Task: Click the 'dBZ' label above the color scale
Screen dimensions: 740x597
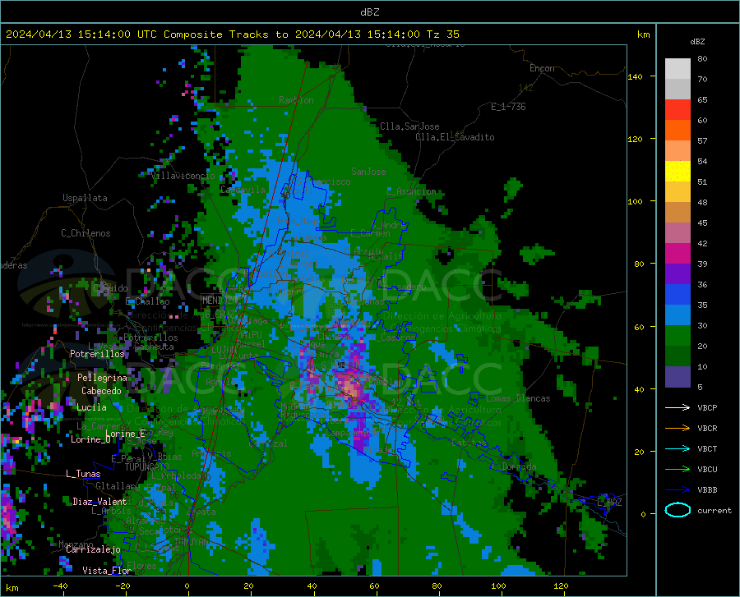Action: click(697, 41)
